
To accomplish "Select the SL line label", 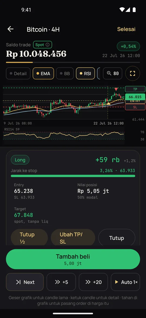I will click(x=135, y=107).
